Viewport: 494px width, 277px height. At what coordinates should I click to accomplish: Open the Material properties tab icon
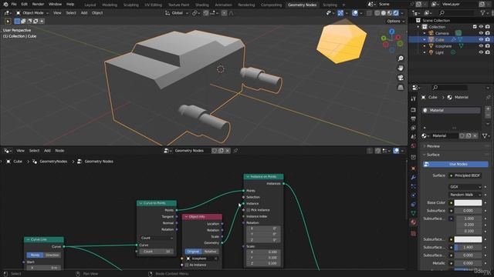click(x=414, y=222)
